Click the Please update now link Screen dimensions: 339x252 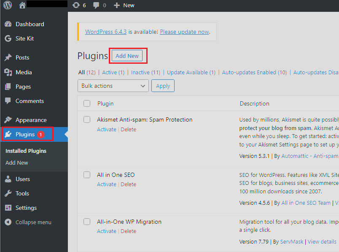(184, 32)
